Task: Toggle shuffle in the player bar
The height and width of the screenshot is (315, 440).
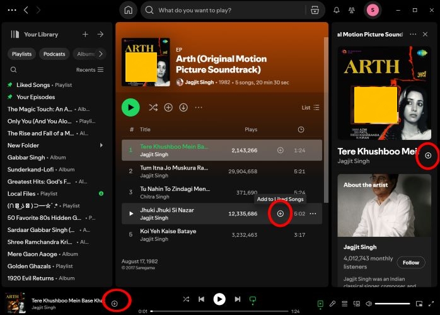Action: tap(186, 299)
